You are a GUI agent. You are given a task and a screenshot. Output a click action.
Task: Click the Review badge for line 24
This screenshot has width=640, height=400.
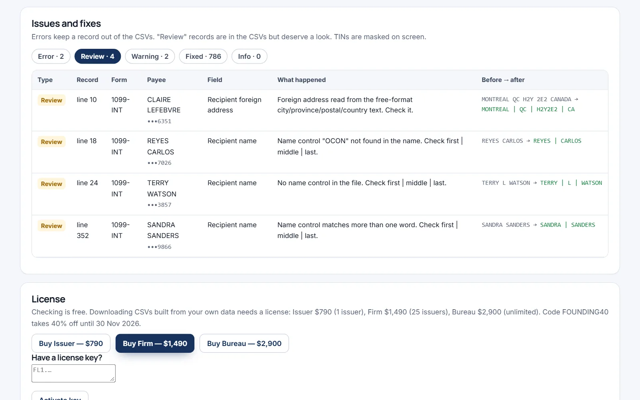(52, 184)
